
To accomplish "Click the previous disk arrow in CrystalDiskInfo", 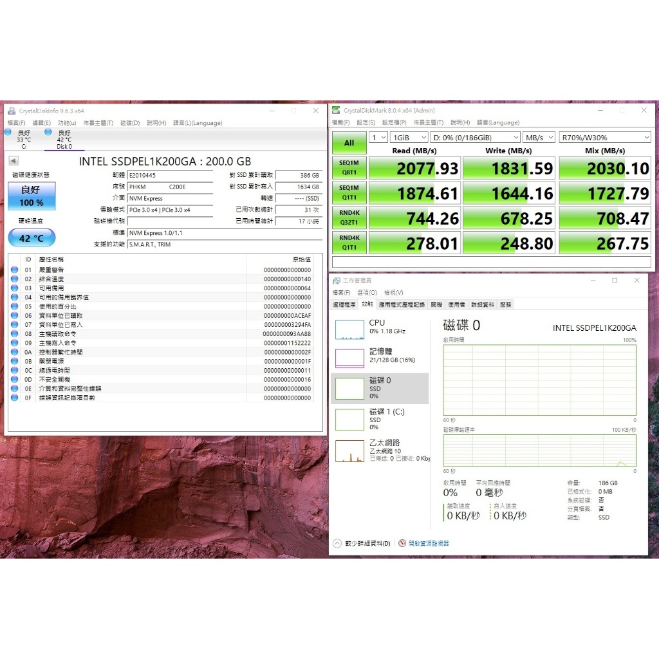I will 13,161.
